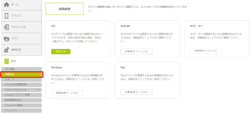
Task: Click the アプリ icon in sidebar
Action: 7,38
